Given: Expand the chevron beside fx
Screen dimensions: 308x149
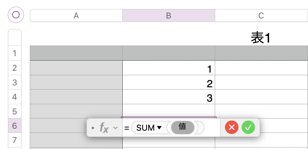Looking at the screenshot, I should point(115,128).
